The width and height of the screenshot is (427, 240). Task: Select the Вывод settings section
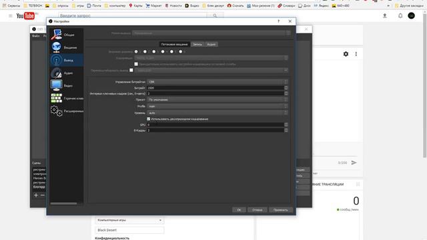click(67, 60)
